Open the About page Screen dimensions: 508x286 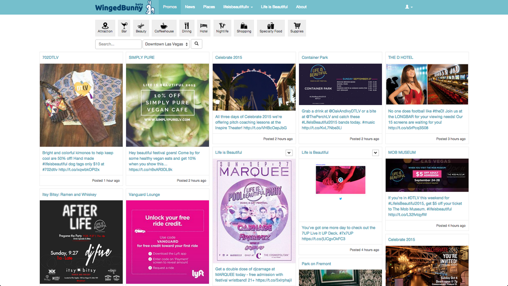[x=301, y=7]
